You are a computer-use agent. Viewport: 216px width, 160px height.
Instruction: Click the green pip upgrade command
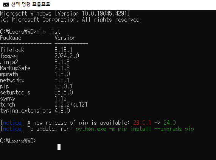pos(135,129)
